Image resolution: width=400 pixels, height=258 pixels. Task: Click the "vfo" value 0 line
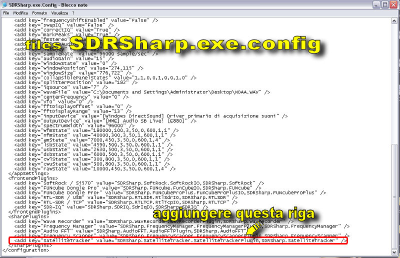pyautogui.click(x=54, y=101)
